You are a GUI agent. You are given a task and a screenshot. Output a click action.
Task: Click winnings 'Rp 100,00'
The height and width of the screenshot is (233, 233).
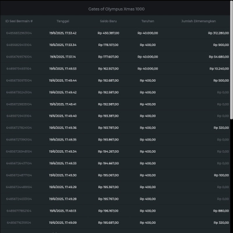point(221,175)
